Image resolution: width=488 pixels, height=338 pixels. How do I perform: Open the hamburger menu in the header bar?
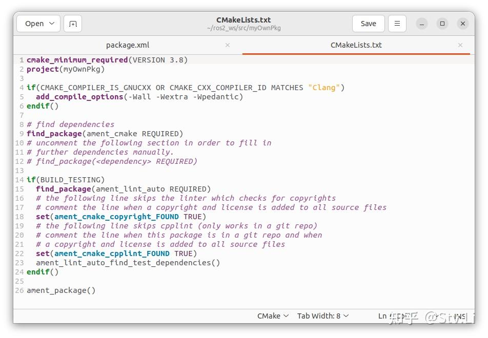(397, 24)
